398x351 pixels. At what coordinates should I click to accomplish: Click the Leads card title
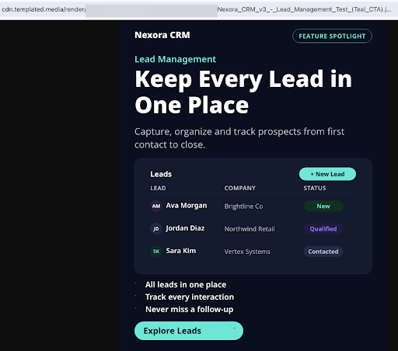[161, 174]
